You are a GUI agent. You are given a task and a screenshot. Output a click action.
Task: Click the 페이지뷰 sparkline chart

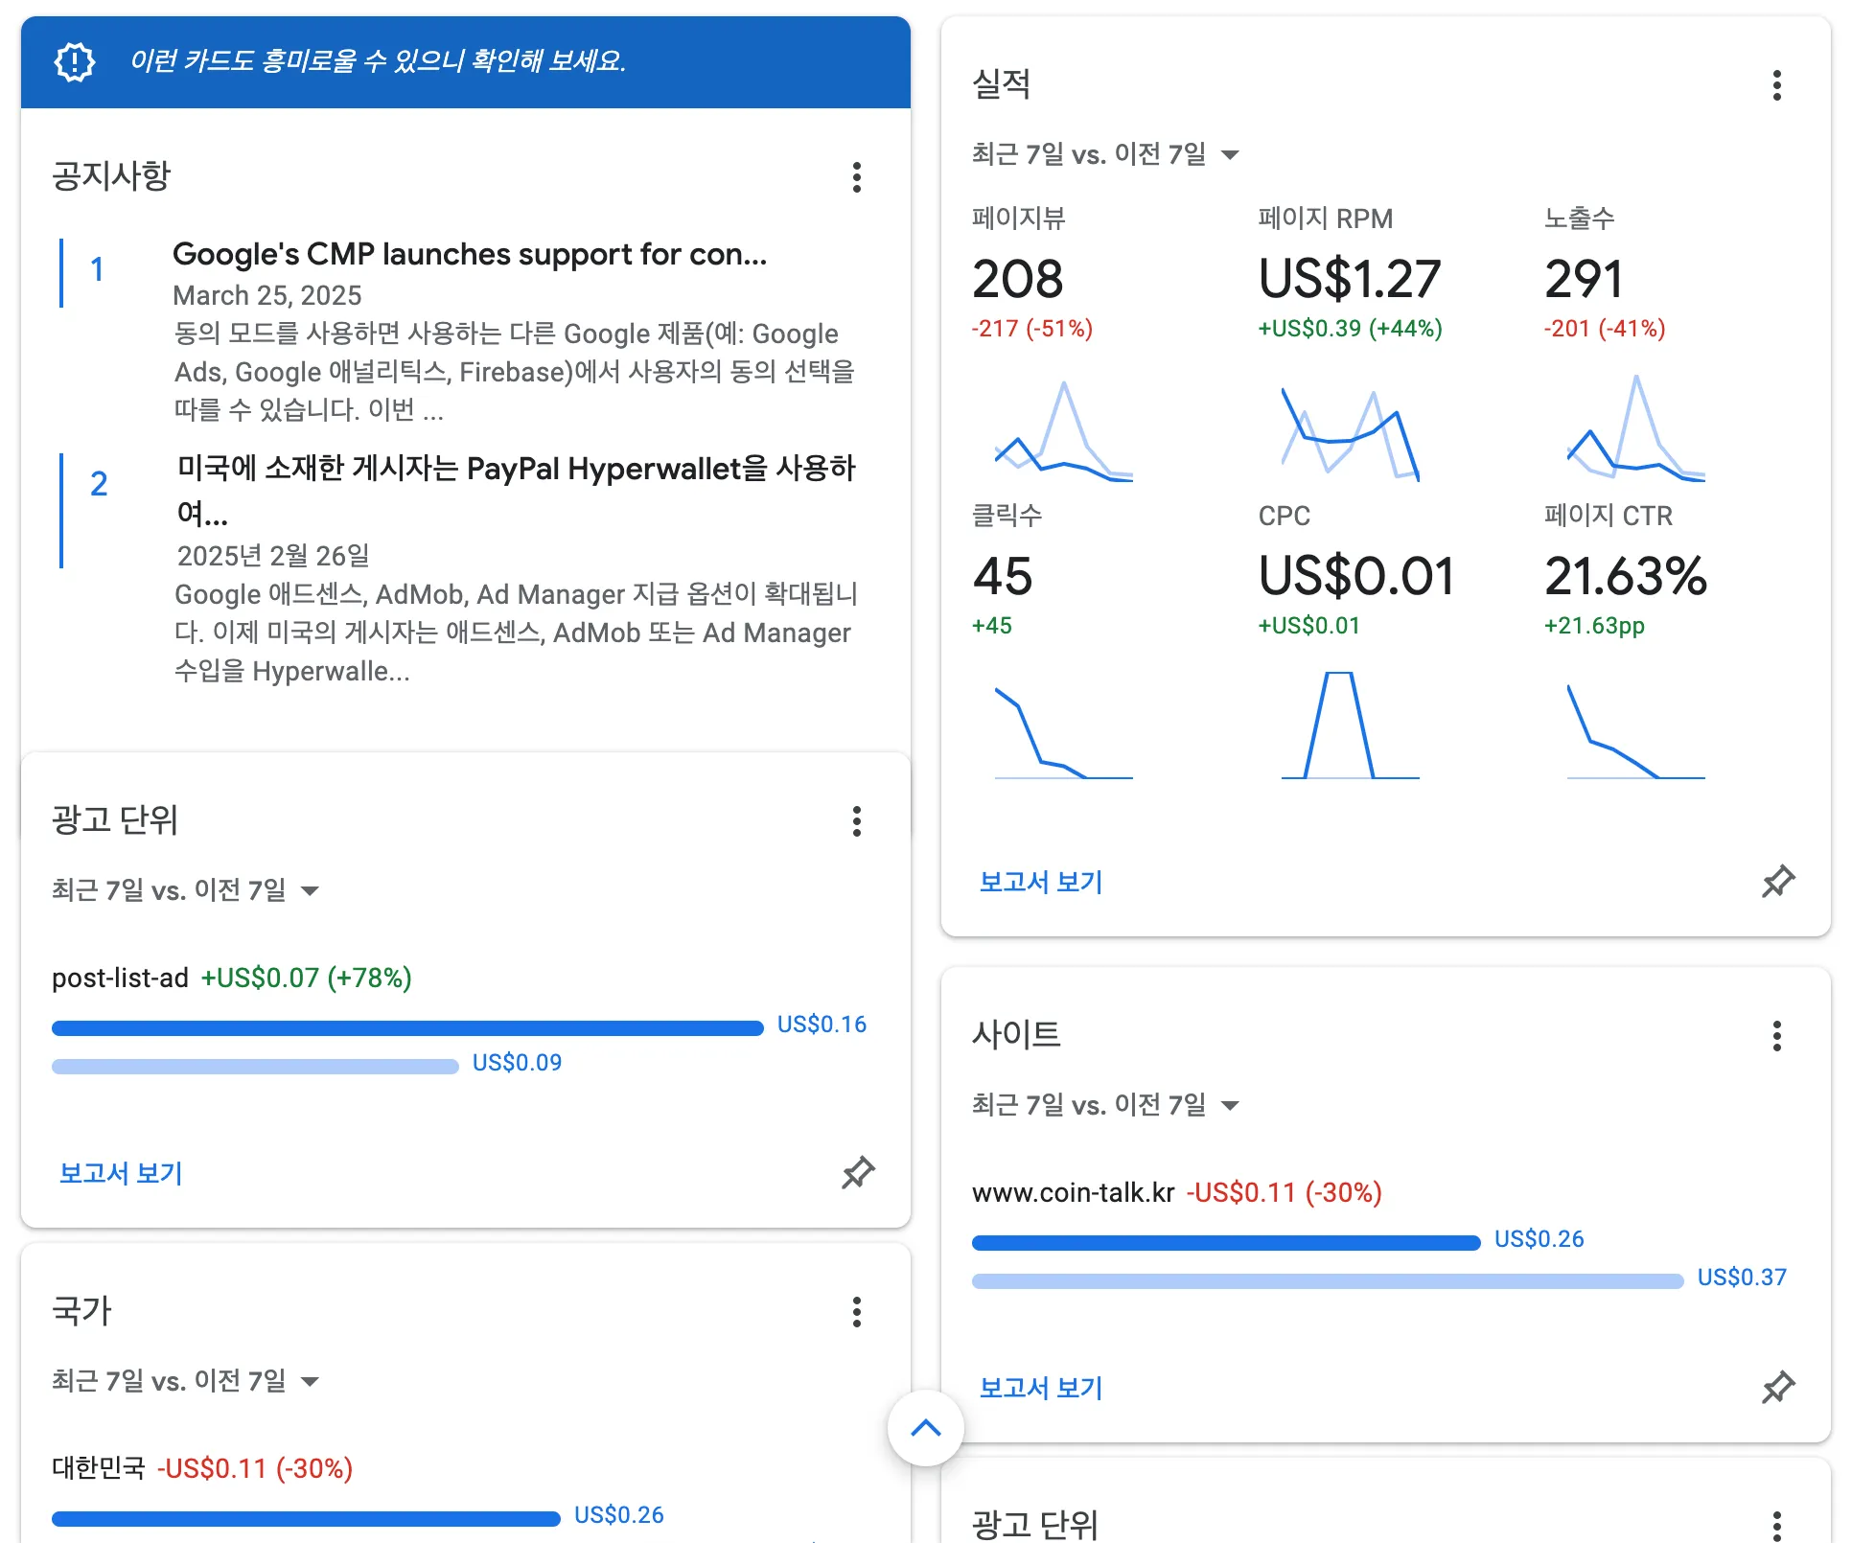point(1064,430)
